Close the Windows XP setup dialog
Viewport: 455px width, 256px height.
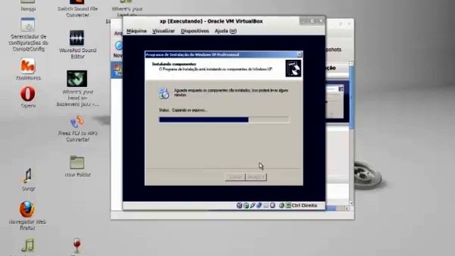tap(299, 54)
